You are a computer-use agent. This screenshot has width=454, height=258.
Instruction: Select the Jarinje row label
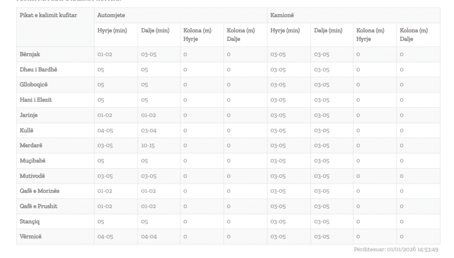coord(29,115)
